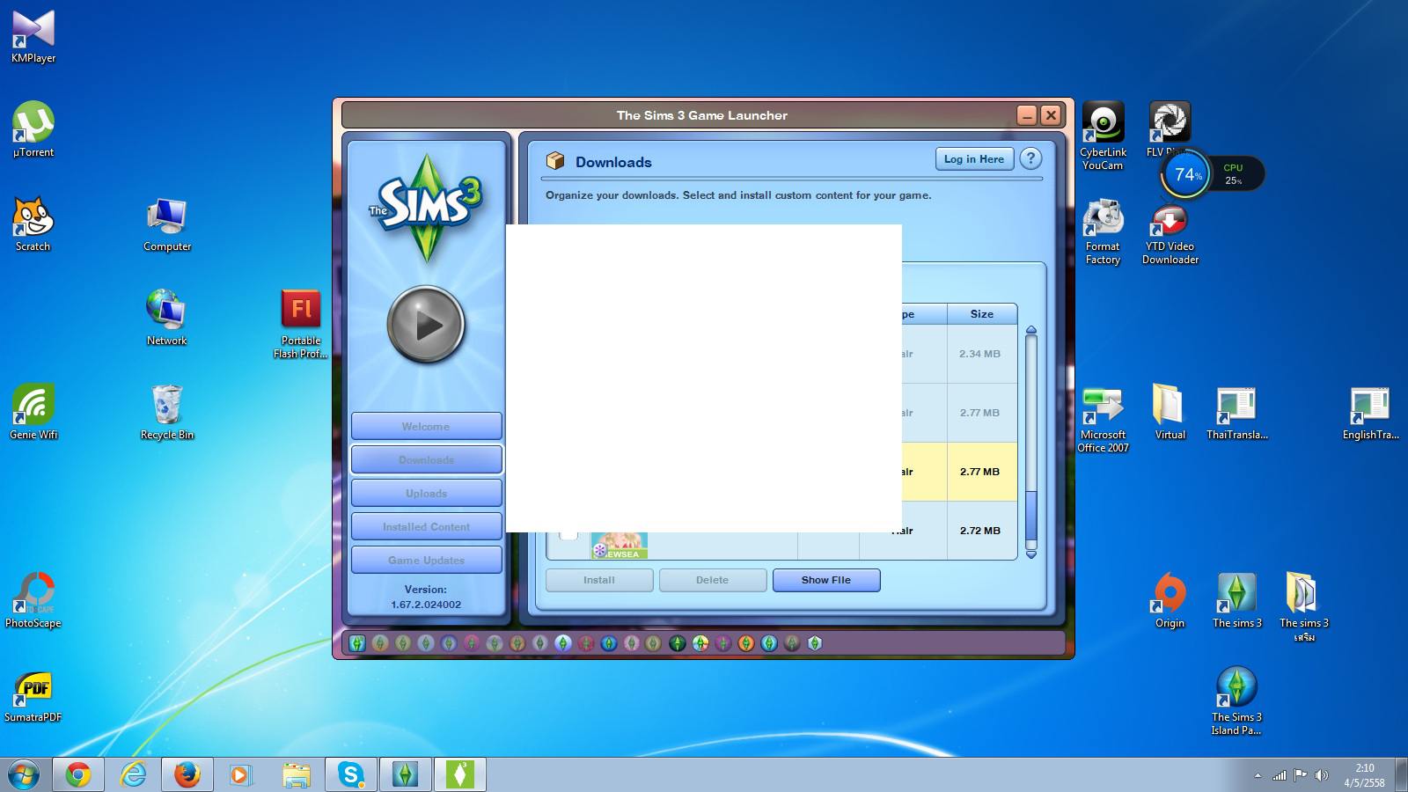This screenshot has height=792, width=1408.
Task: Open the Virtual folder on the desktop
Action: coord(1170,412)
